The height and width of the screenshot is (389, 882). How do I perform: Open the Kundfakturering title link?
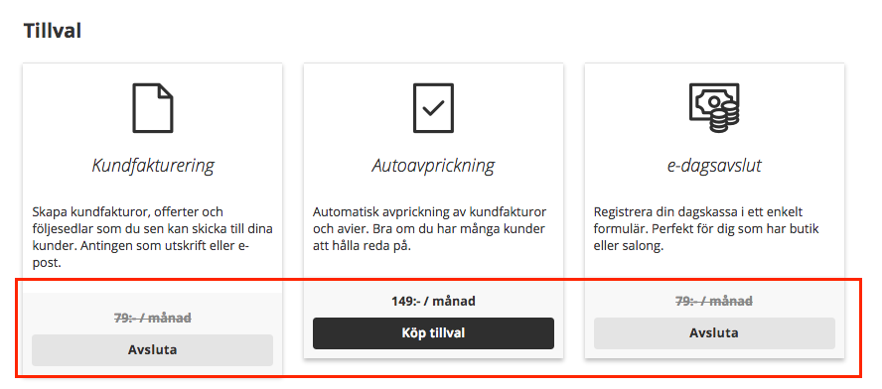[152, 166]
